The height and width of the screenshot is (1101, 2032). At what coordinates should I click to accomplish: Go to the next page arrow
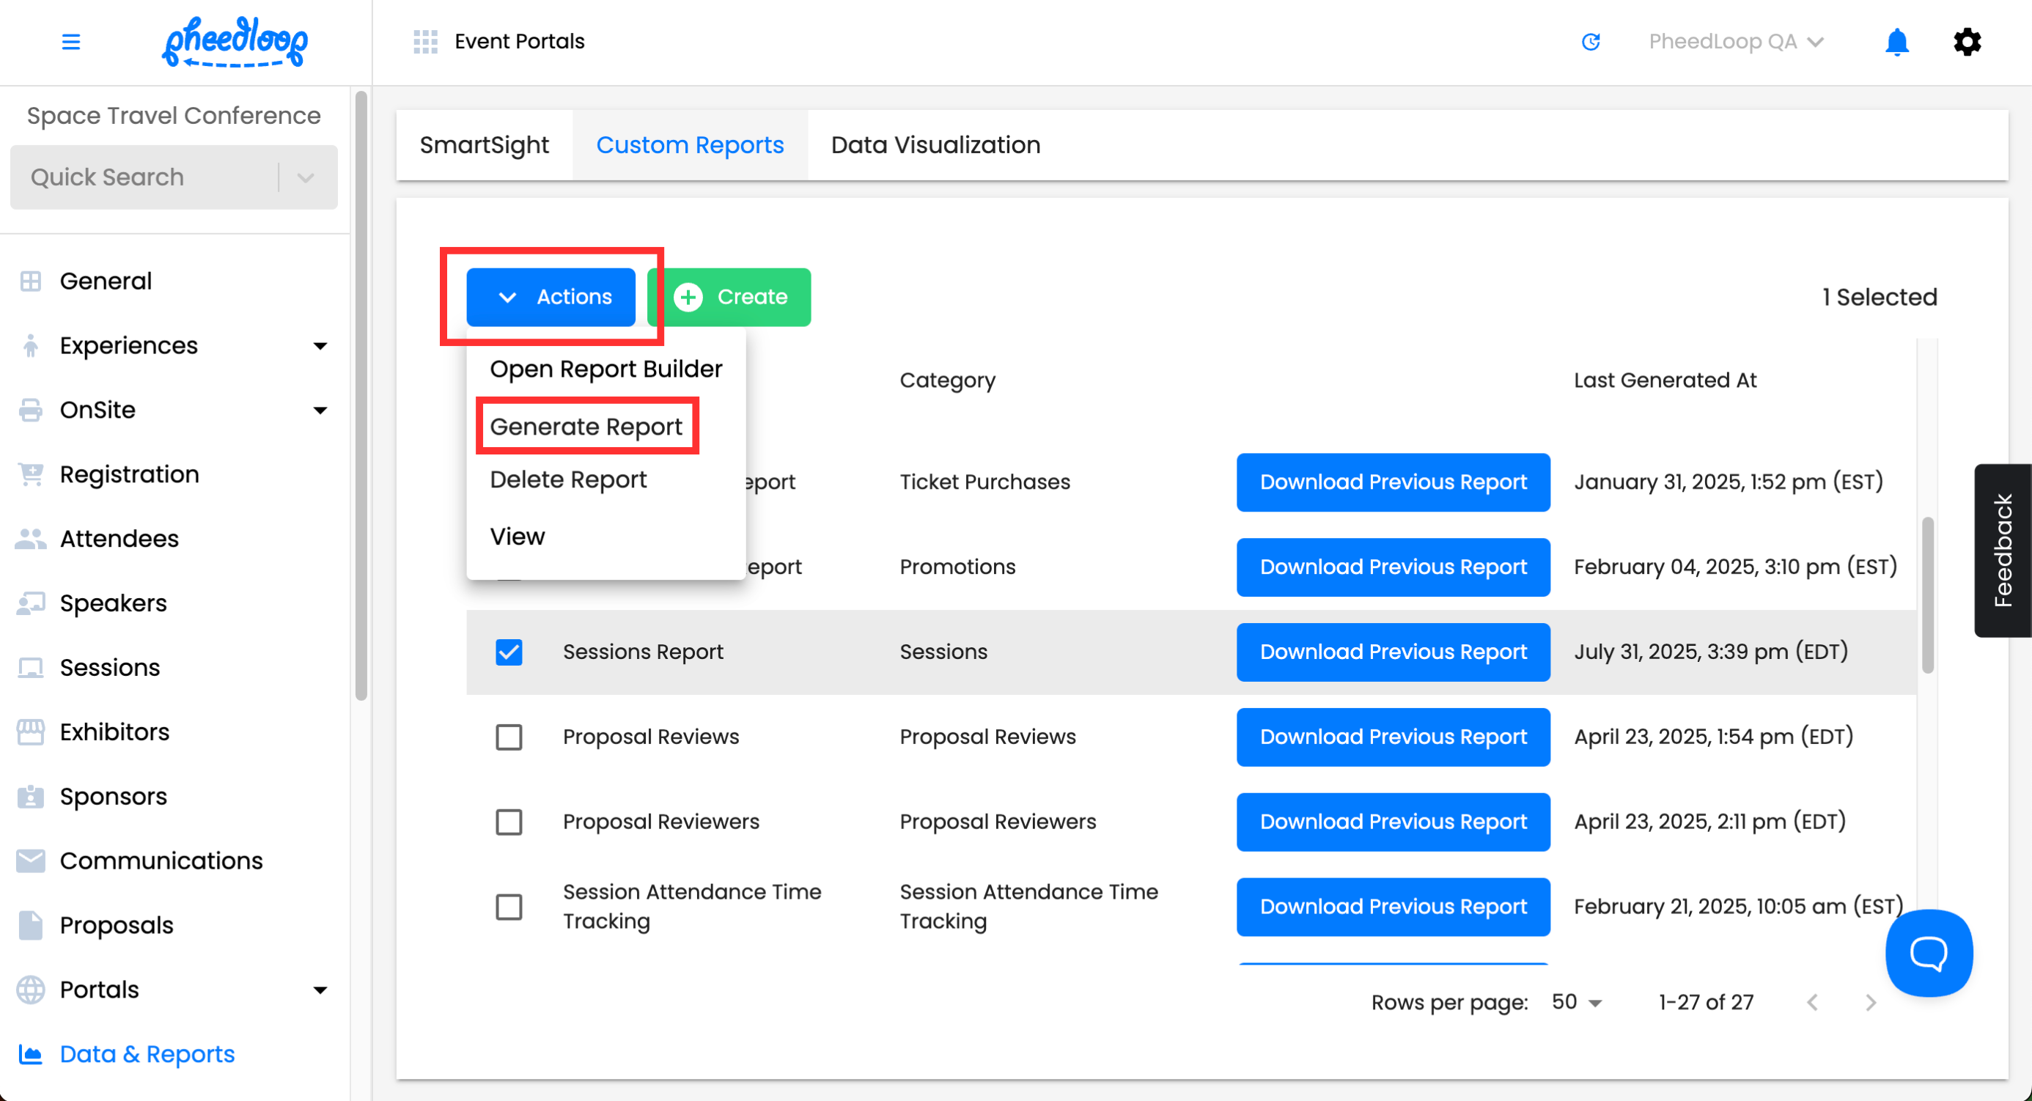click(1870, 1003)
